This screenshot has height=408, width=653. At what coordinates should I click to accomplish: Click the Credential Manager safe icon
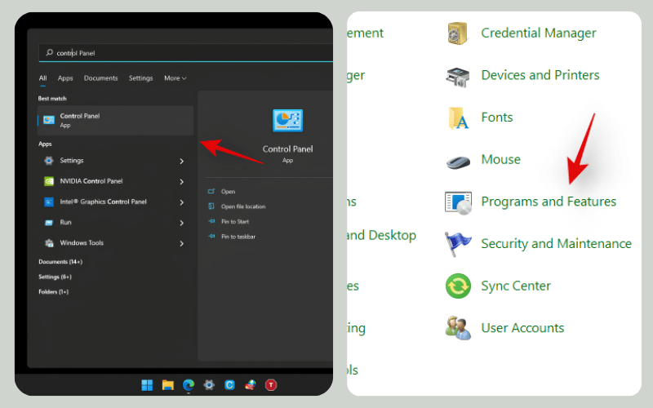click(458, 33)
